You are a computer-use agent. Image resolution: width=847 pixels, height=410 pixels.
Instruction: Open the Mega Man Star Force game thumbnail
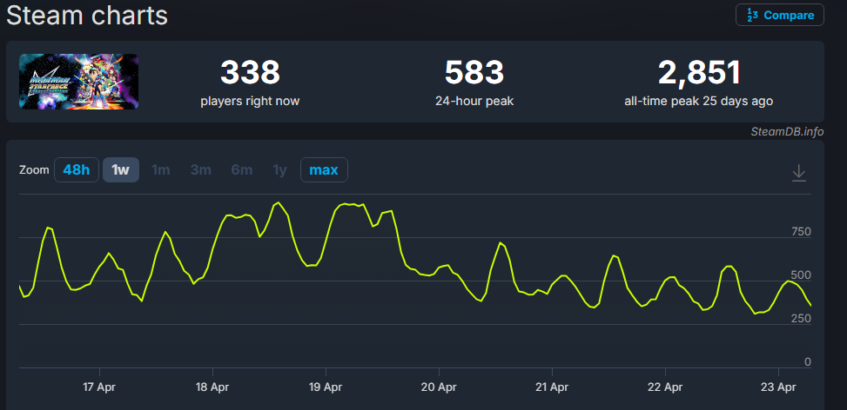pyautogui.click(x=79, y=82)
